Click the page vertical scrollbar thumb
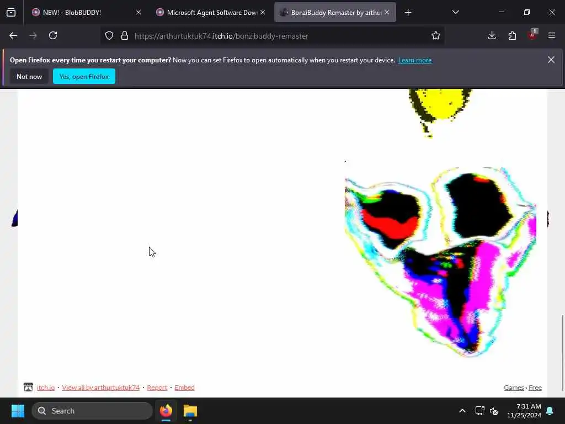 (562, 353)
